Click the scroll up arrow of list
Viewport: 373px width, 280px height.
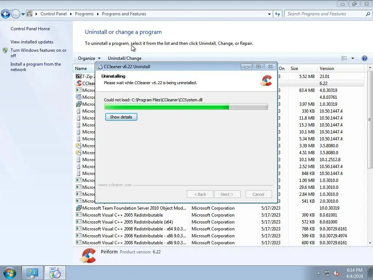370,68
